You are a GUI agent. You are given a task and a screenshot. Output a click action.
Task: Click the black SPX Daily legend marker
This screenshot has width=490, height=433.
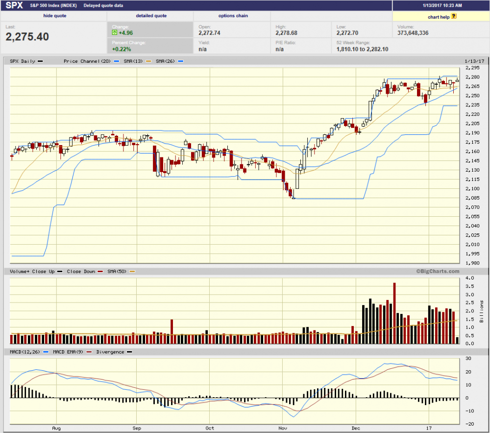coord(41,61)
